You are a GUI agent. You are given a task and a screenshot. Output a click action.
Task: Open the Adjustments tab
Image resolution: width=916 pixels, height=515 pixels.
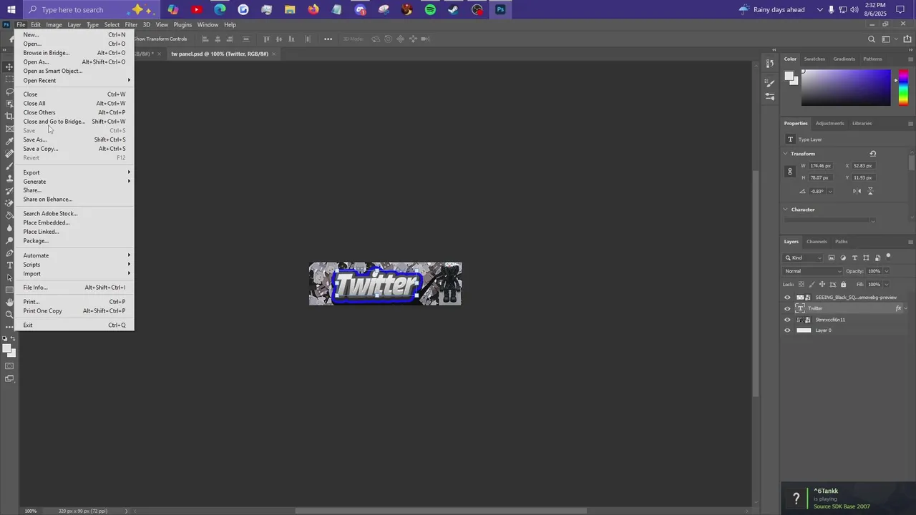(829, 123)
